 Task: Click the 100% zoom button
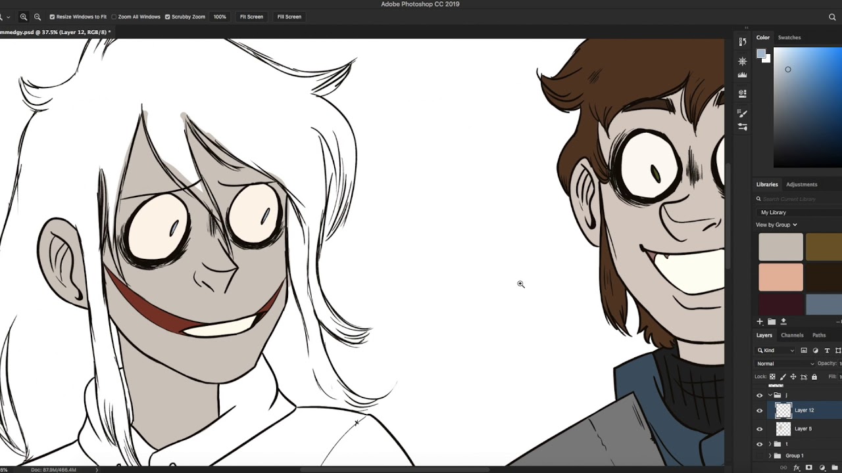(220, 17)
